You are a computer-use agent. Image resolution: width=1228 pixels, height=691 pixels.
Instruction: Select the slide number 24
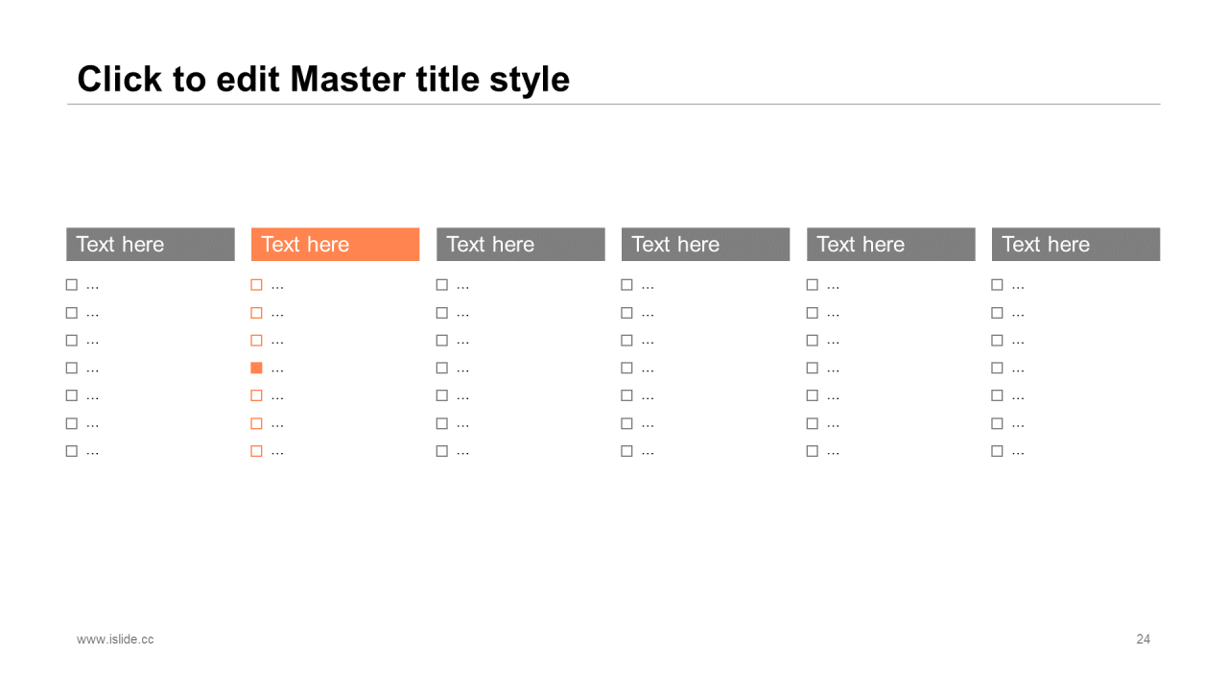1144,639
